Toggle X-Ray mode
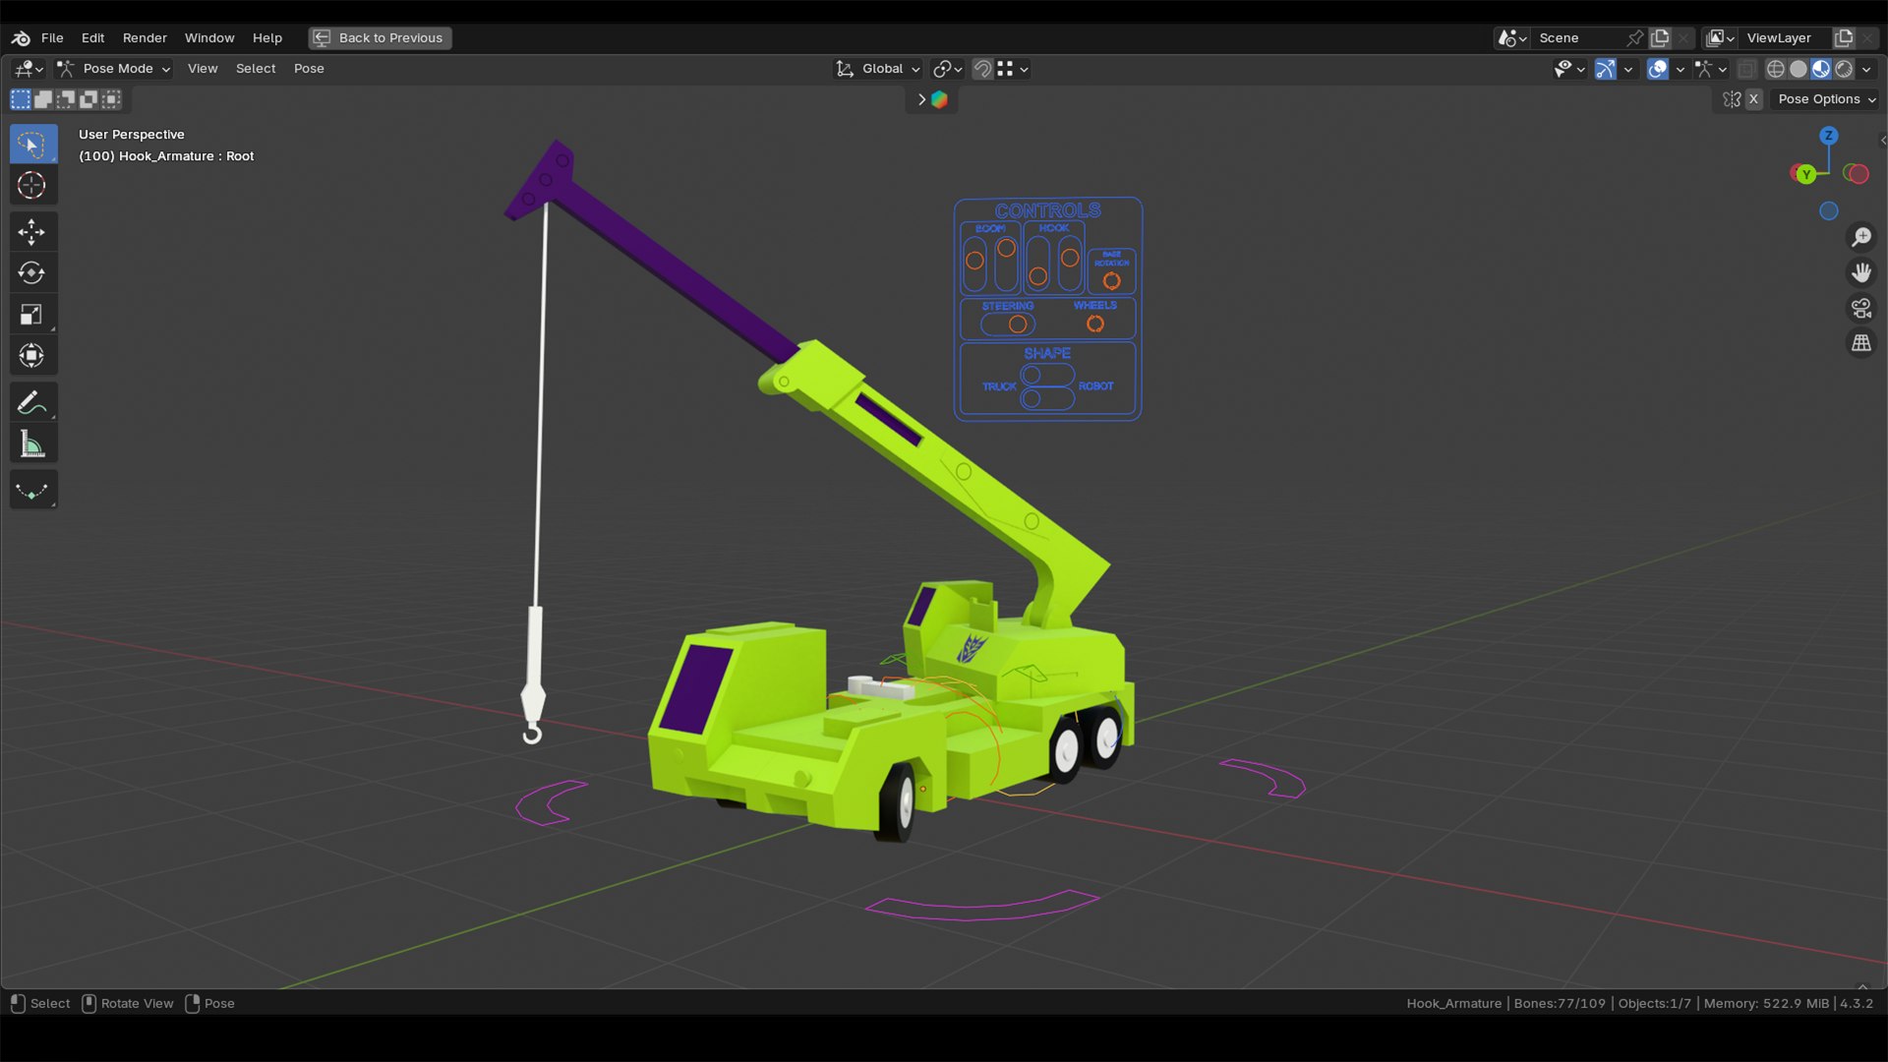 point(1747,69)
